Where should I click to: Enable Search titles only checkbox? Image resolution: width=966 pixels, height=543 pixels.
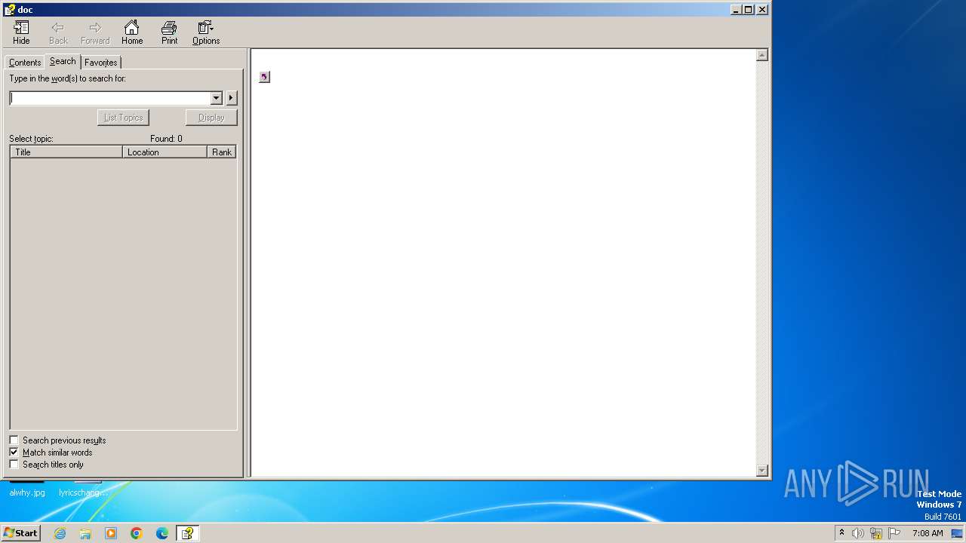pyautogui.click(x=14, y=464)
